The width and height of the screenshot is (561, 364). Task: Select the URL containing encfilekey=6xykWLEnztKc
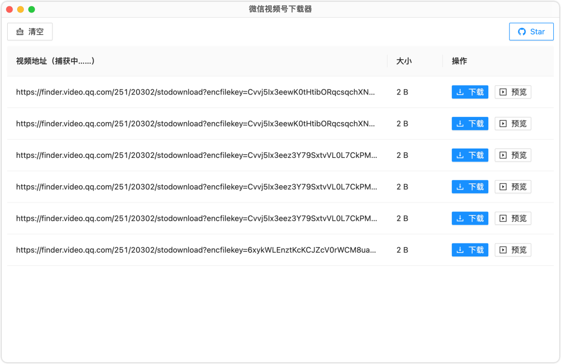pyautogui.click(x=196, y=250)
